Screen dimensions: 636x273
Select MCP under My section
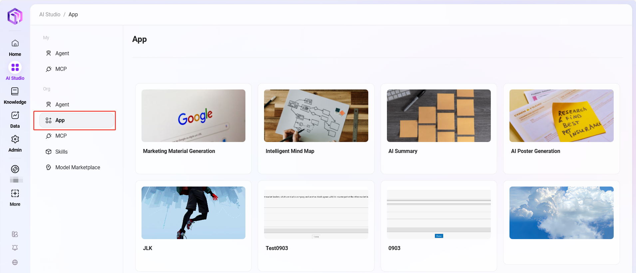click(61, 69)
